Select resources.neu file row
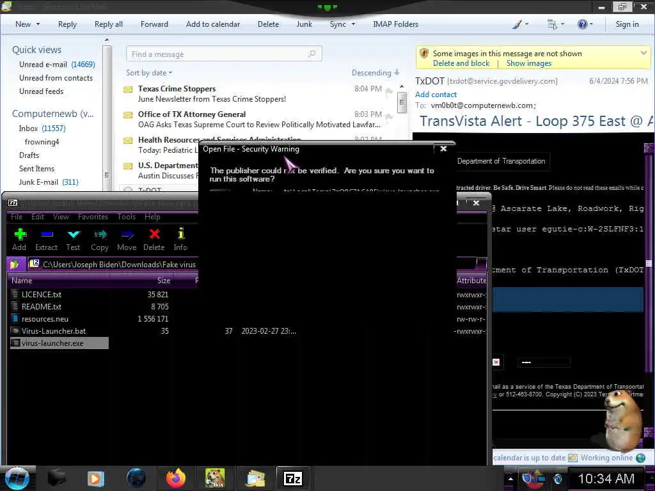The width and height of the screenshot is (655, 491). coord(45,319)
